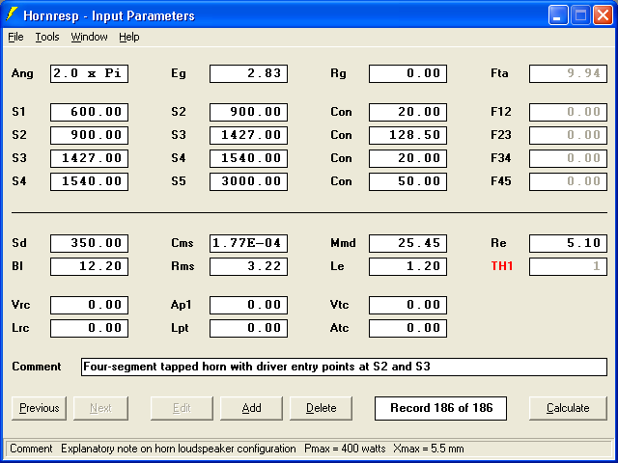Click the Bl field with 12.20
The image size is (618, 463).
point(89,266)
